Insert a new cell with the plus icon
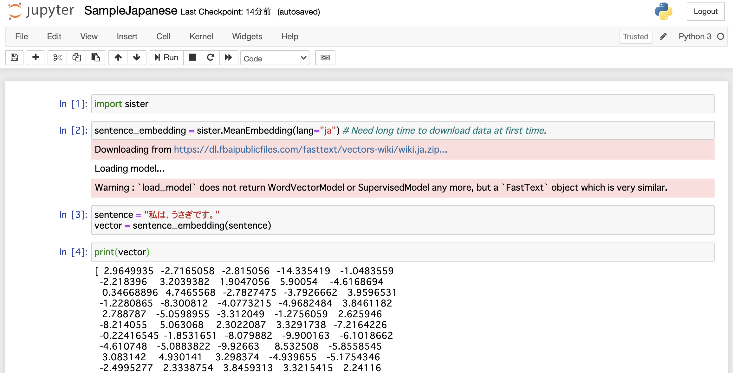 coord(35,57)
